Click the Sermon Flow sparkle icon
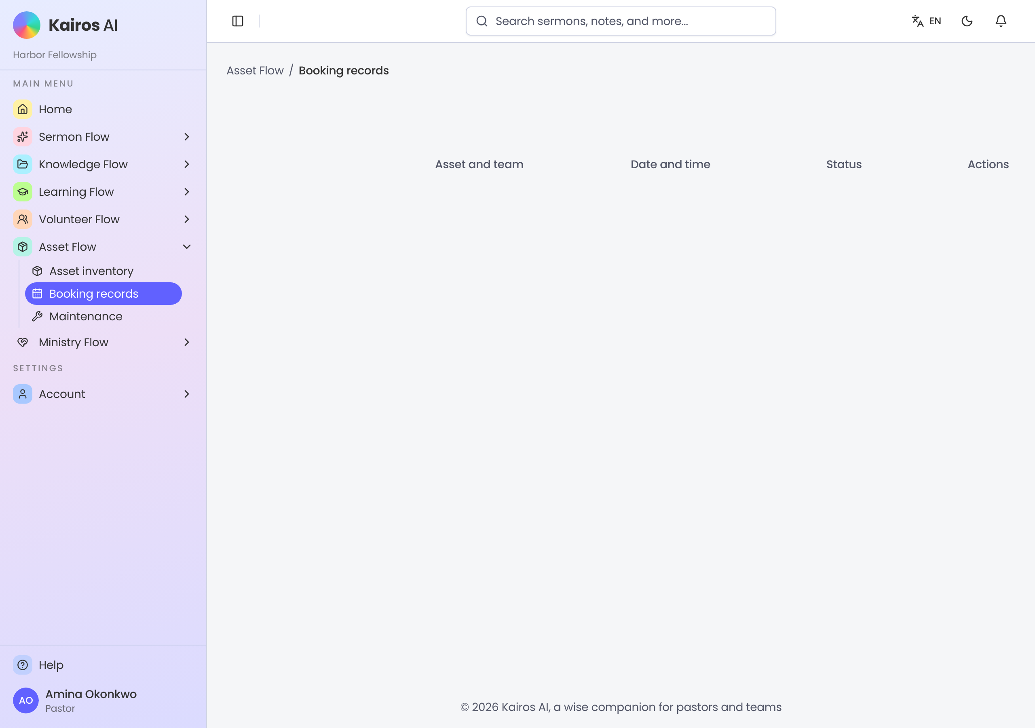1035x728 pixels. (x=23, y=137)
